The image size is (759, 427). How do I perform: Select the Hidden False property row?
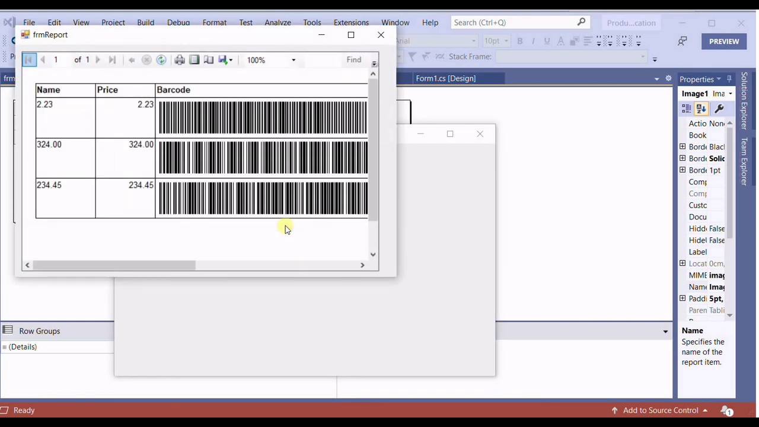702,228
